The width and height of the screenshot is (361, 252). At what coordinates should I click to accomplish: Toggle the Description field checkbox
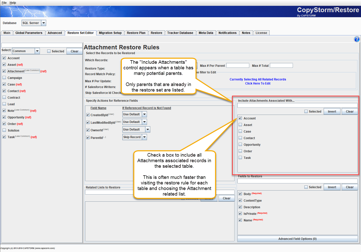[x=240, y=207]
